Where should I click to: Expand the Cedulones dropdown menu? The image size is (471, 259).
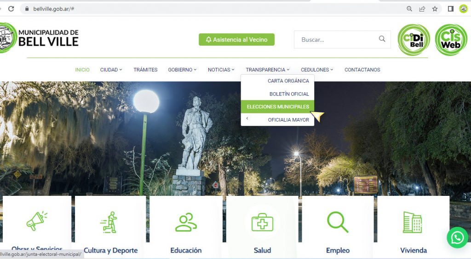coord(317,70)
